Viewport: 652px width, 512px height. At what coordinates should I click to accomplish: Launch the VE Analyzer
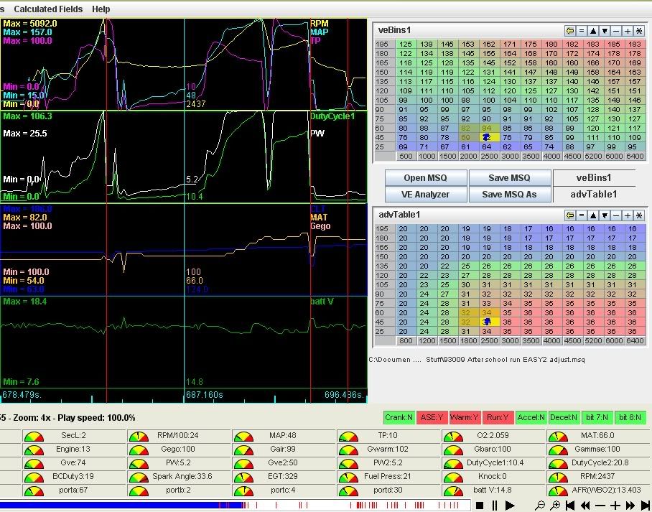pyautogui.click(x=425, y=194)
